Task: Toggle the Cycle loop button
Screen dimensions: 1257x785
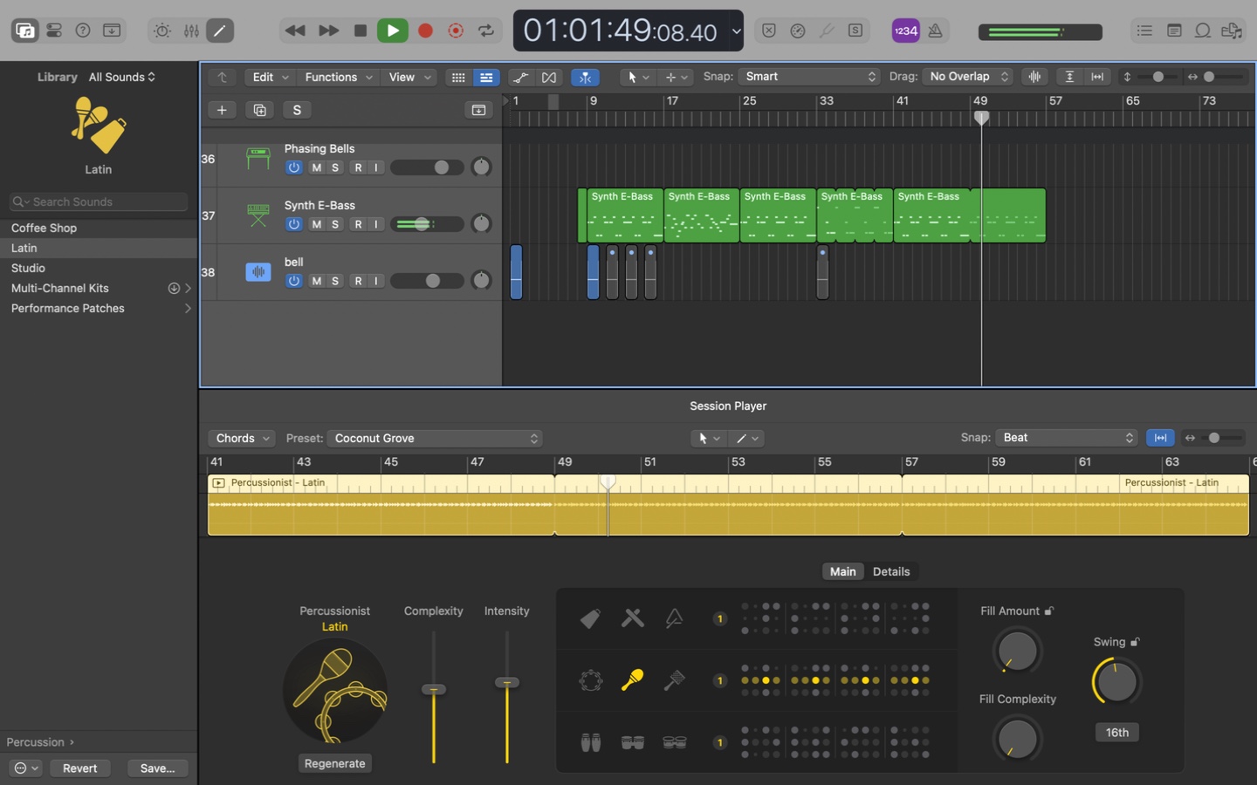Action: click(x=486, y=31)
